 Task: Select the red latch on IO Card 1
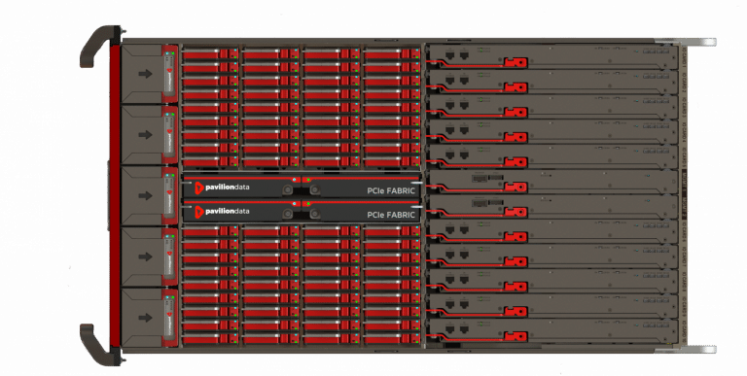516,62
